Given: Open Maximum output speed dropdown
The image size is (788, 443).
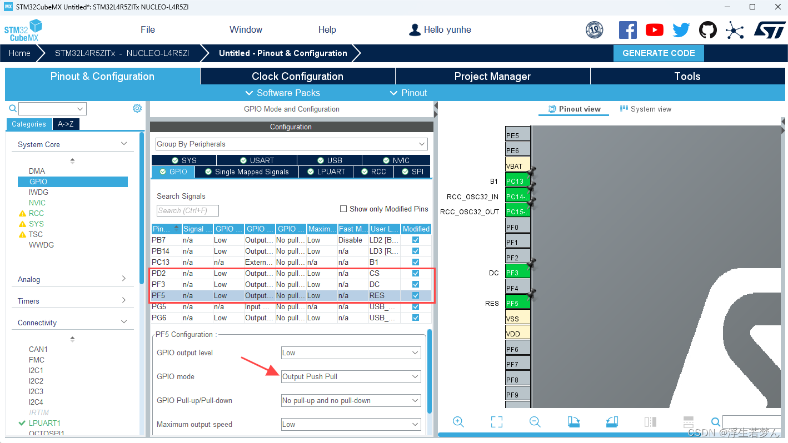Looking at the screenshot, I should click(x=351, y=424).
